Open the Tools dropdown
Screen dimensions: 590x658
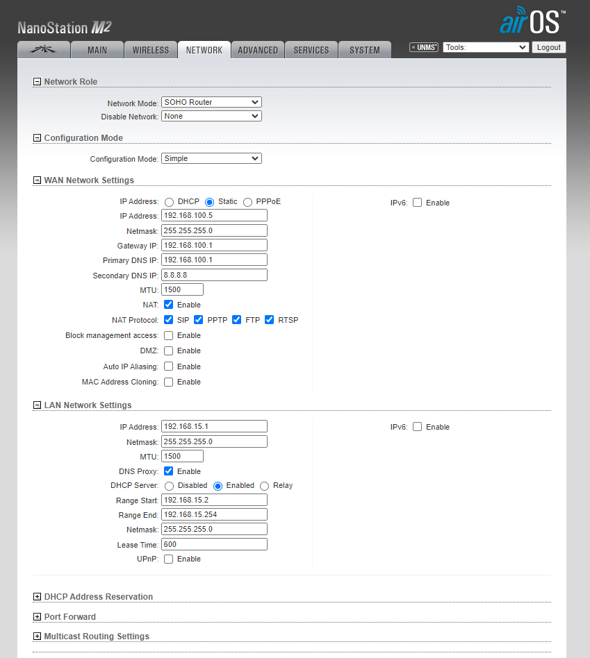point(486,47)
